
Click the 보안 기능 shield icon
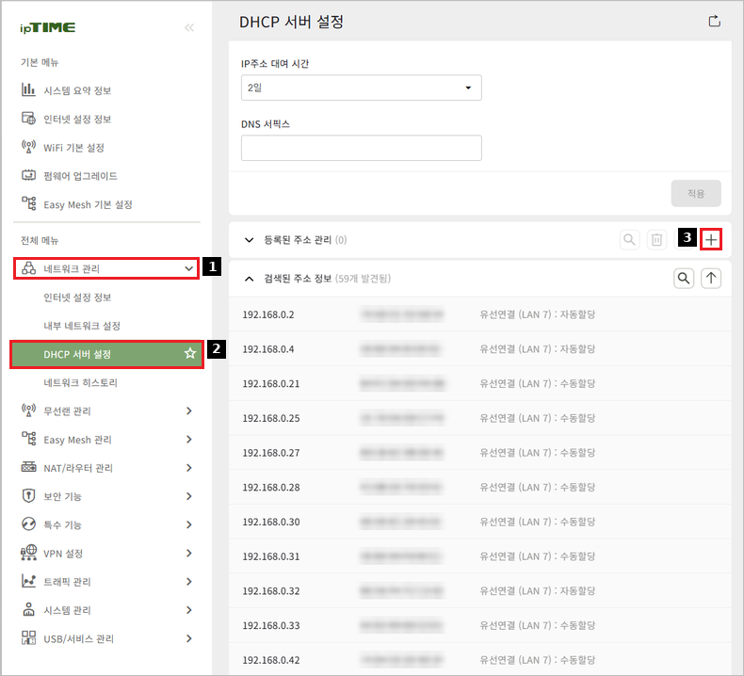pos(28,496)
